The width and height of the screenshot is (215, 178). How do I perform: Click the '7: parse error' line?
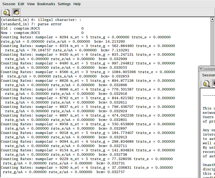[x=31, y=24]
